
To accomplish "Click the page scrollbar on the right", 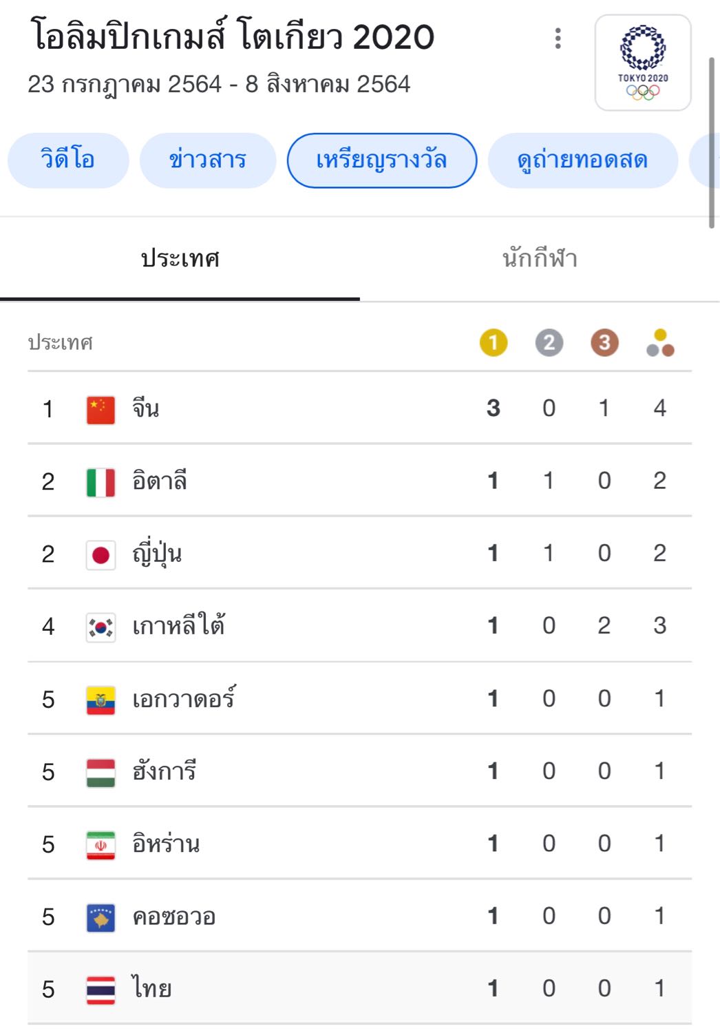I will point(712,142).
